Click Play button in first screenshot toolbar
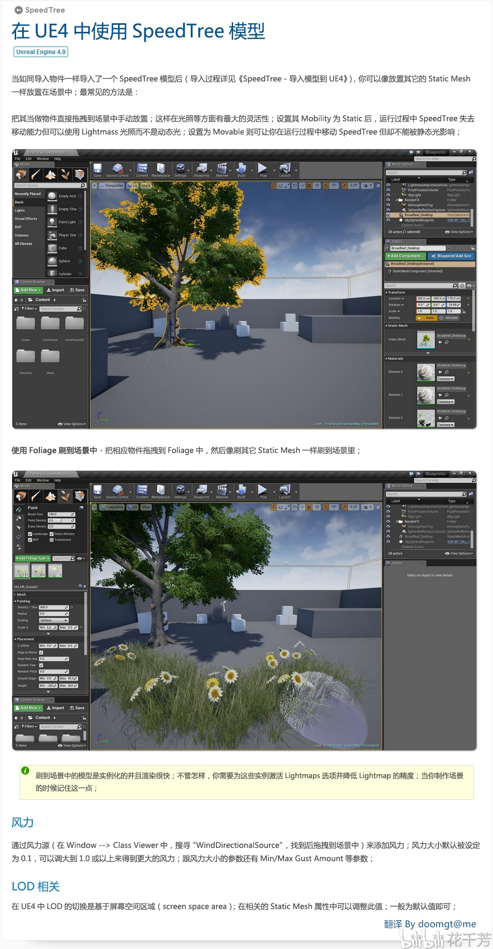Screen dimensions: 493x949 263,170
